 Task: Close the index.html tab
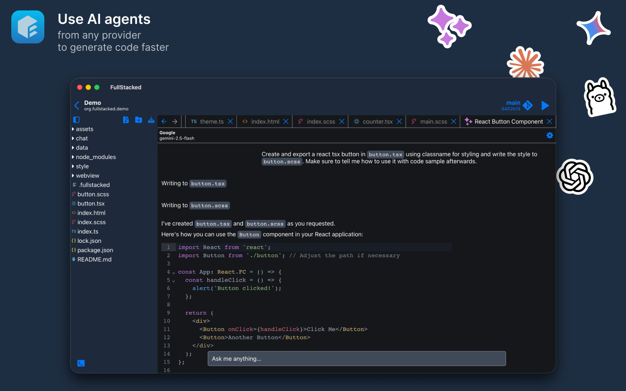pos(286,122)
